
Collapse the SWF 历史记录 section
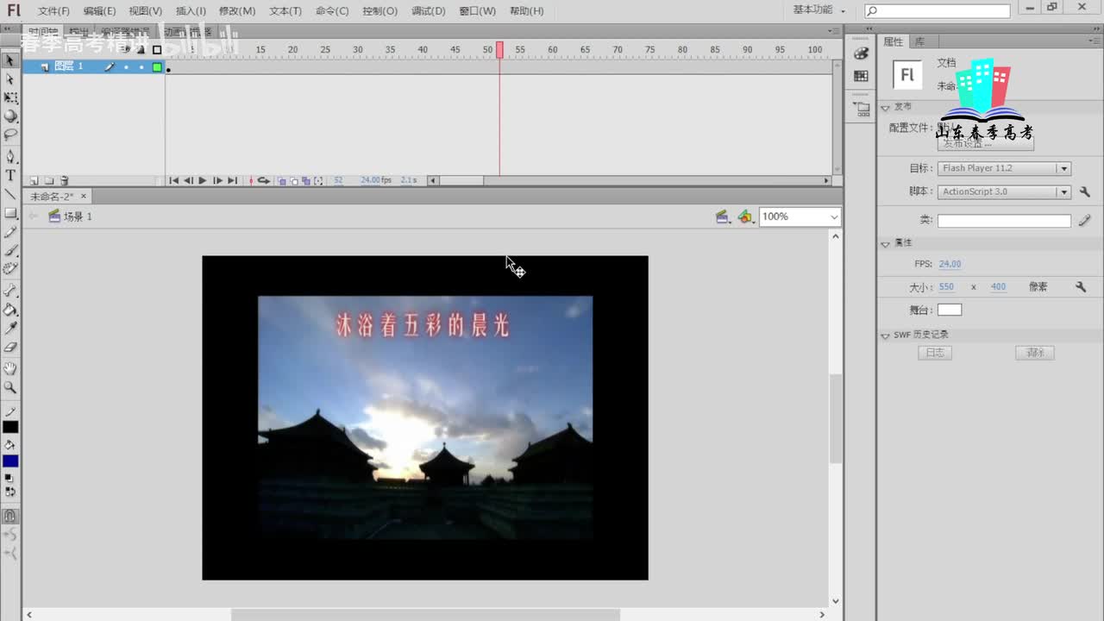click(885, 336)
